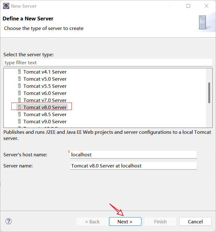This screenshot has width=216, height=232.
Task: Select Tomcat v5.5 Server entry
Action: [x=45, y=86]
